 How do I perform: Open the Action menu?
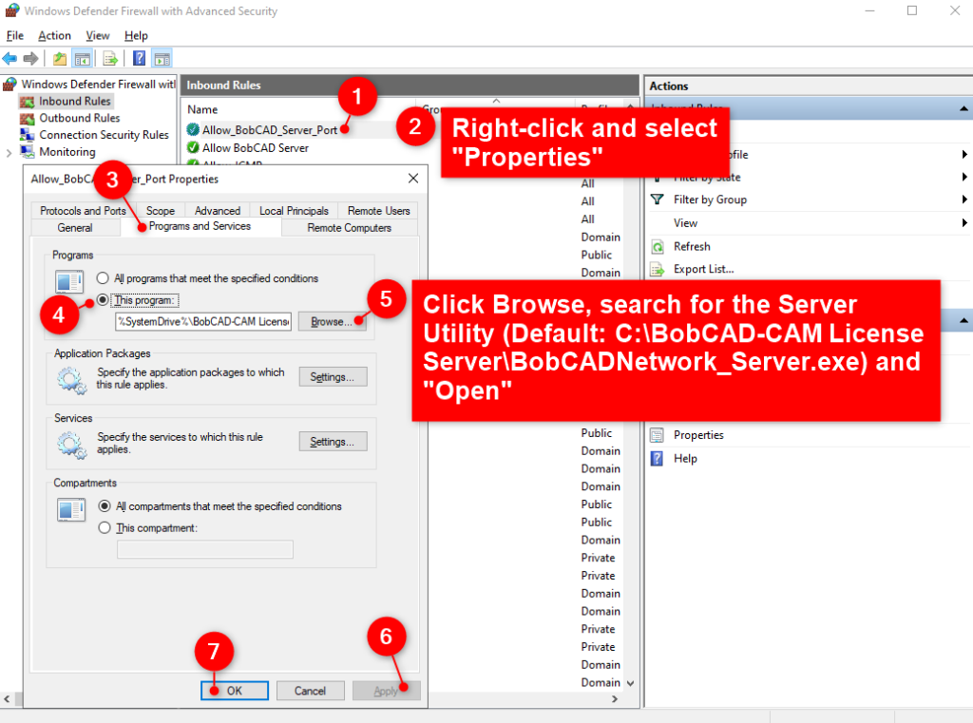click(x=54, y=35)
